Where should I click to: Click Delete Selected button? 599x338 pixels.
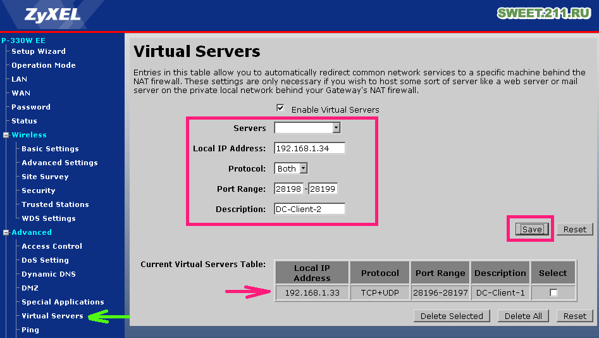coord(452,316)
